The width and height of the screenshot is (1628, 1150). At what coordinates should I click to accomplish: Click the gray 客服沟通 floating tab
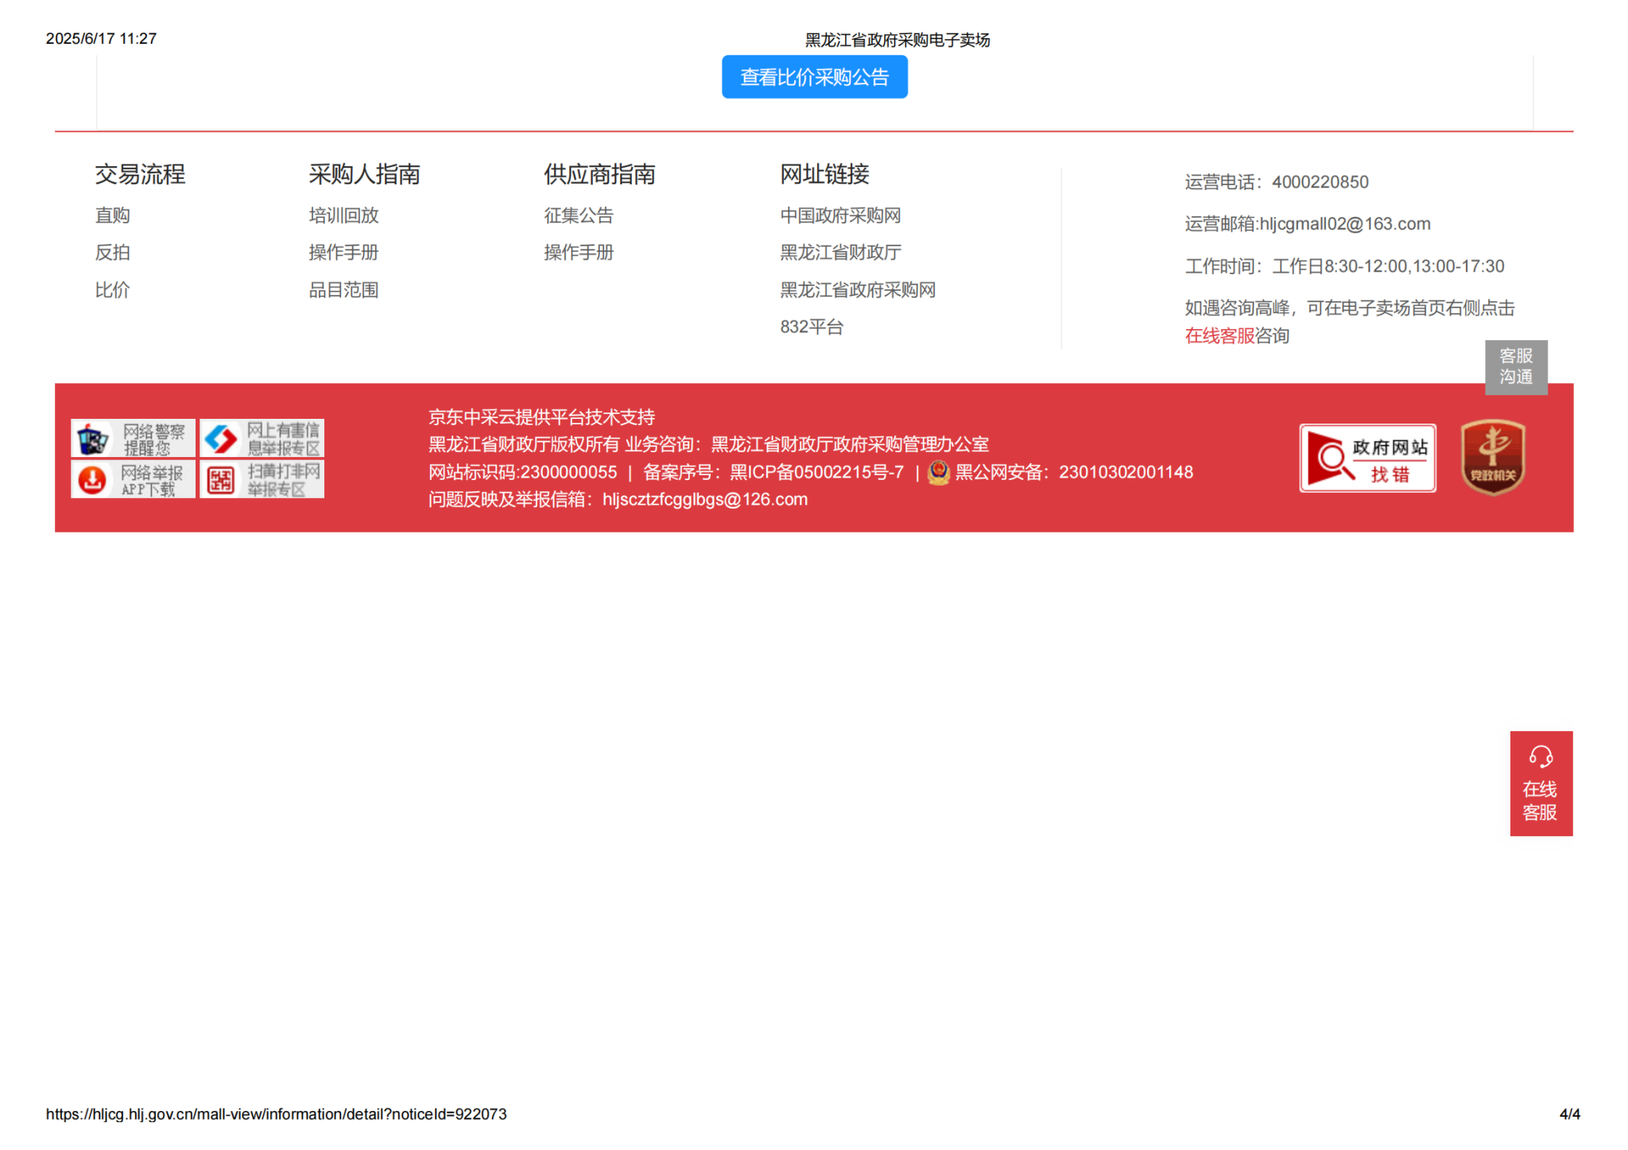tap(1515, 366)
